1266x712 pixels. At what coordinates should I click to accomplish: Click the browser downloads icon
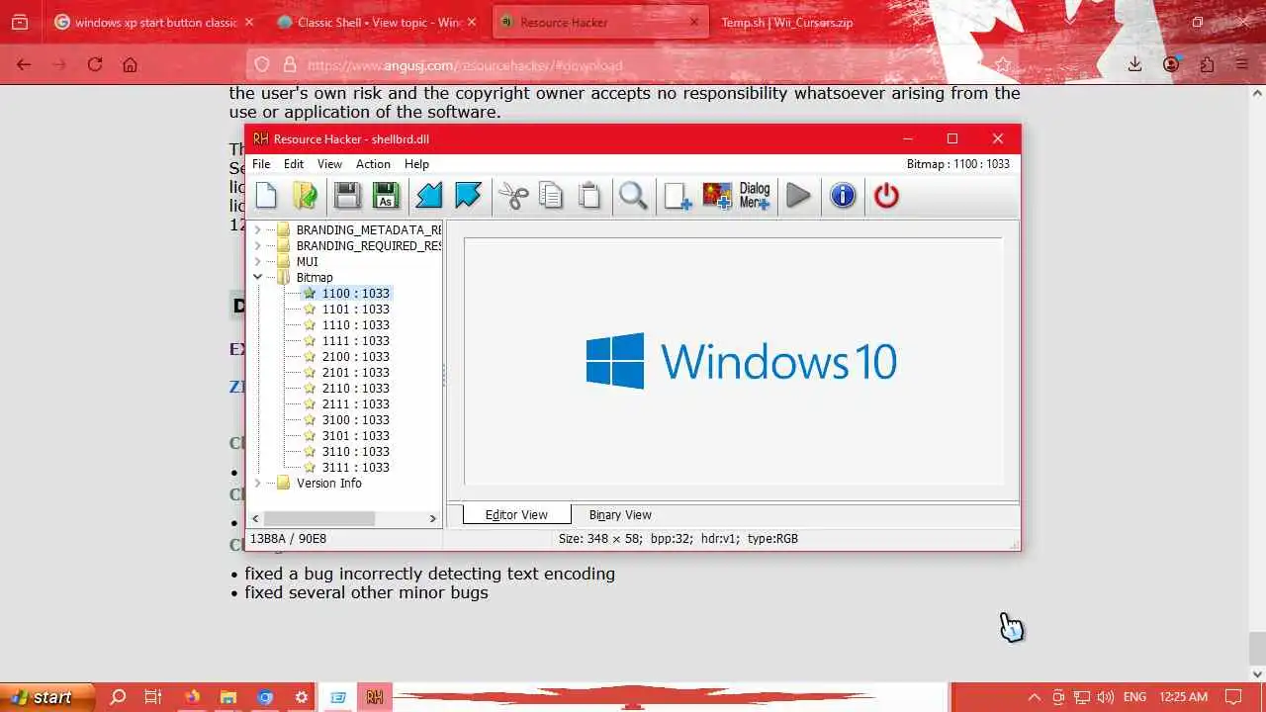click(x=1135, y=64)
